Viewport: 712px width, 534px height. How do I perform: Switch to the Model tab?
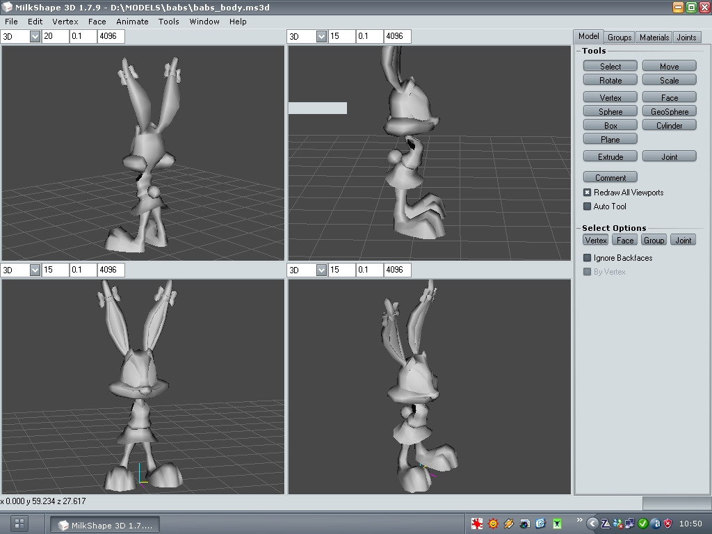[x=588, y=36]
